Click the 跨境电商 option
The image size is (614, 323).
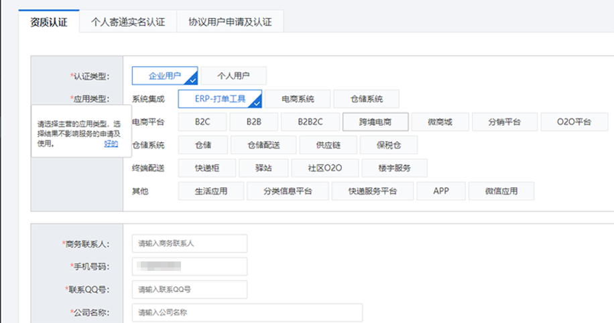click(374, 122)
